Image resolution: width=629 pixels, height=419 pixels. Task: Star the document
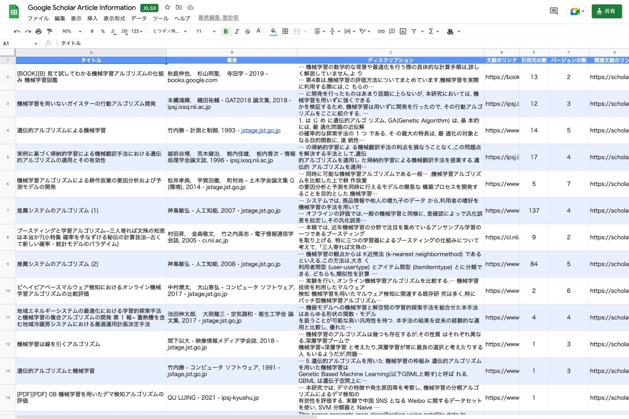click(x=167, y=7)
